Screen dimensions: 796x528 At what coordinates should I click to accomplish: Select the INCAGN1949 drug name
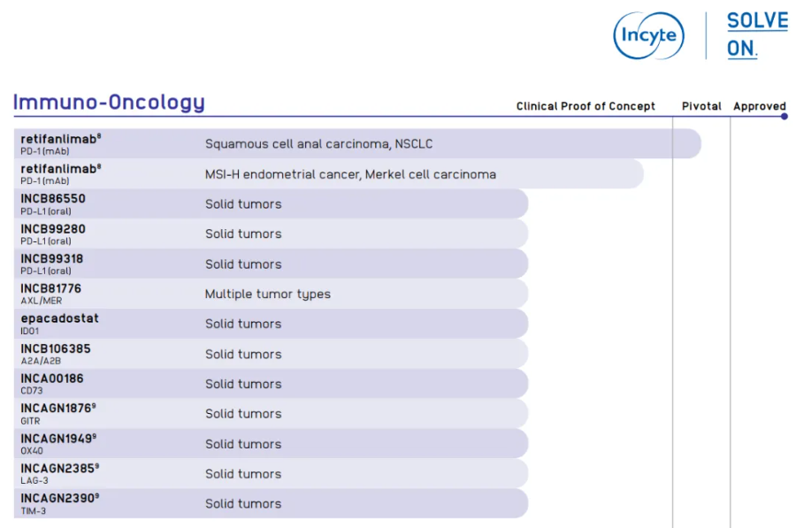[57, 439]
